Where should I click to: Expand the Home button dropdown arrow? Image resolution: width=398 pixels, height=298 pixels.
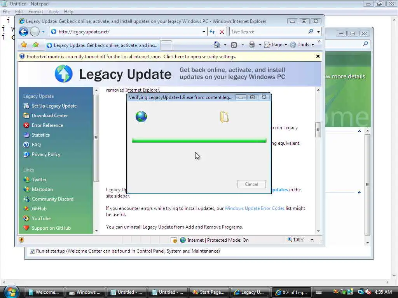pyautogui.click(x=225, y=45)
